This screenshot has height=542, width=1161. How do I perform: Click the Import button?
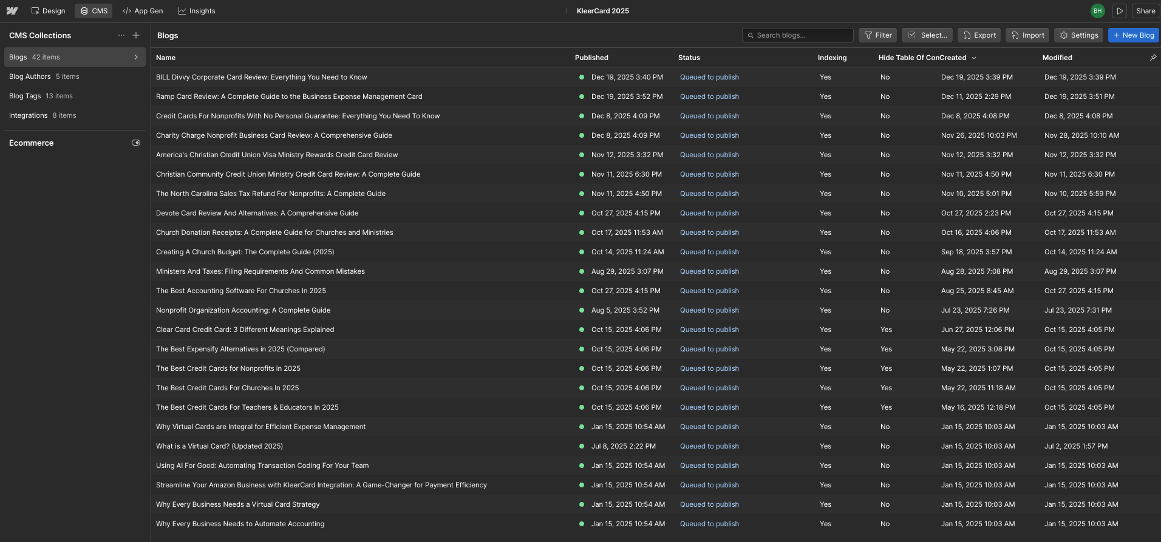(x=1027, y=35)
